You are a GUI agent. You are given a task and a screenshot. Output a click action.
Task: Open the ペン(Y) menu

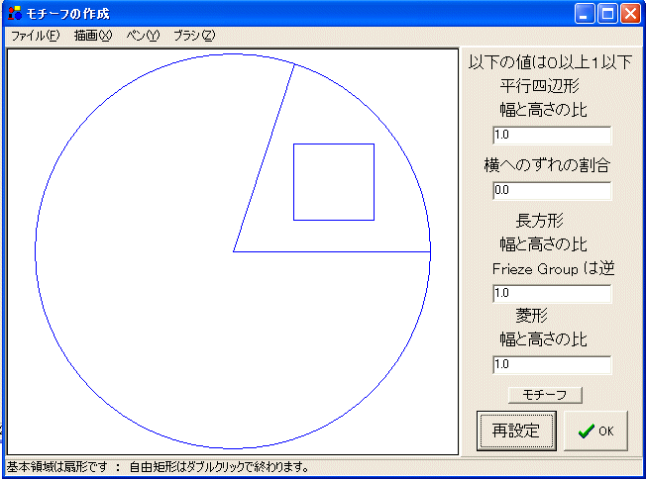pos(143,36)
